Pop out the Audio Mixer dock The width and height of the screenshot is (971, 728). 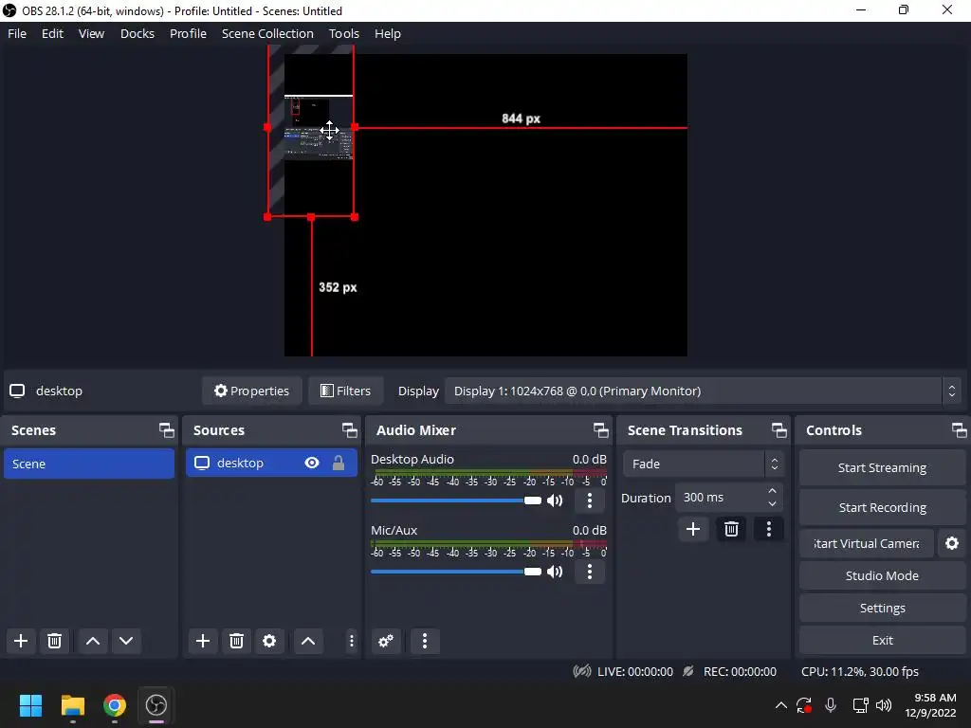coord(600,430)
